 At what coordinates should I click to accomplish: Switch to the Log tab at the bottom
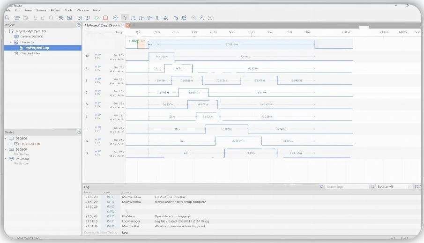coord(125,232)
